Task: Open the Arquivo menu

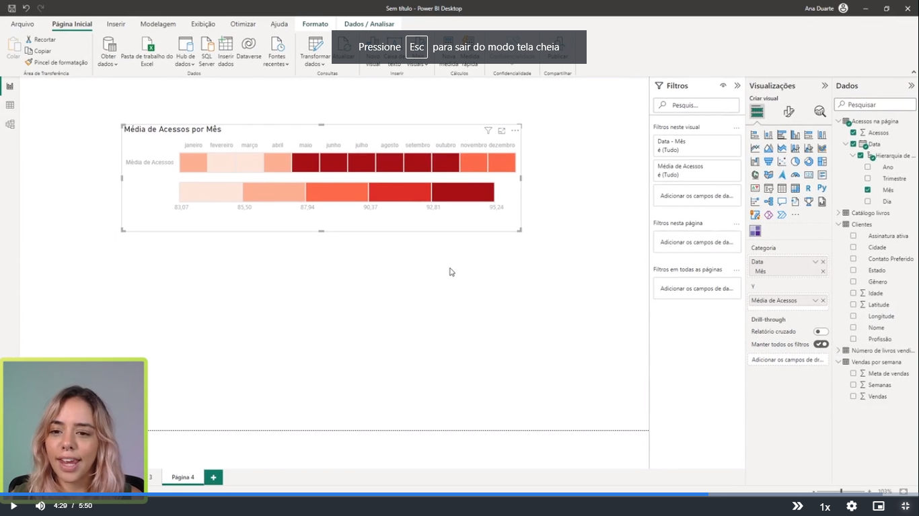Action: point(22,24)
